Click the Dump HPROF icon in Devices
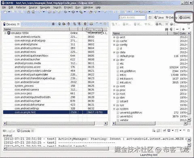 [x=64, y=24]
